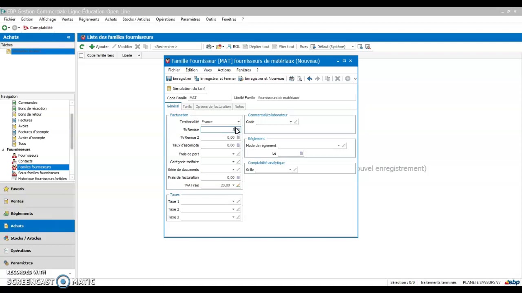Image resolution: width=522 pixels, height=293 pixels.
Task: Expand the Mode de règlement dropdown
Action: (338, 146)
